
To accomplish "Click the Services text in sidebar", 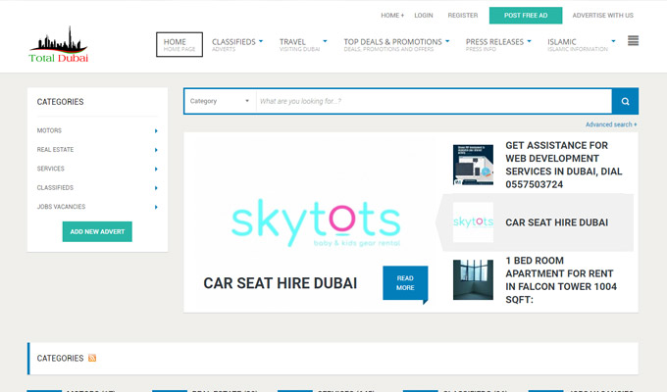I will 51,169.
